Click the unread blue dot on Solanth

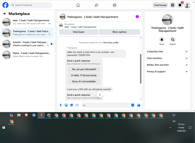(51, 44)
